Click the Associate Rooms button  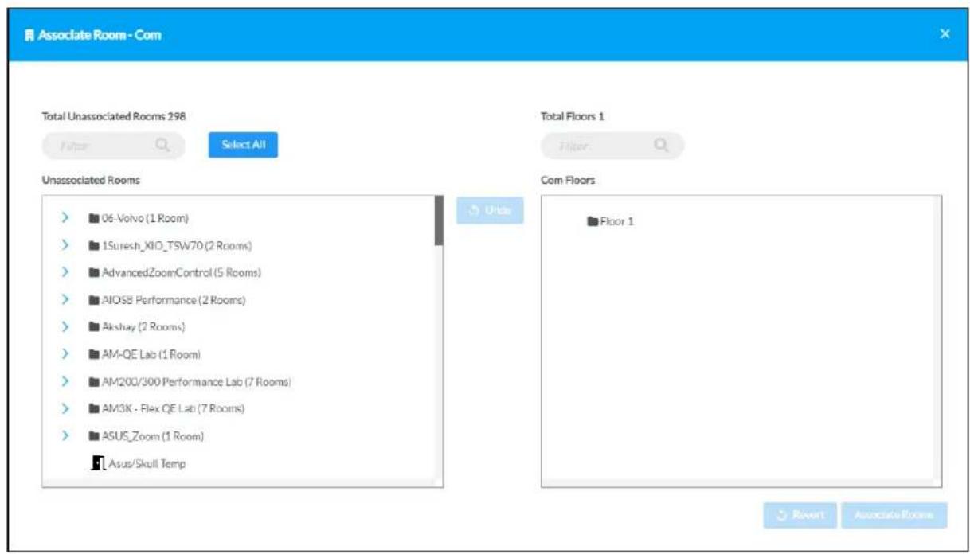(x=895, y=515)
